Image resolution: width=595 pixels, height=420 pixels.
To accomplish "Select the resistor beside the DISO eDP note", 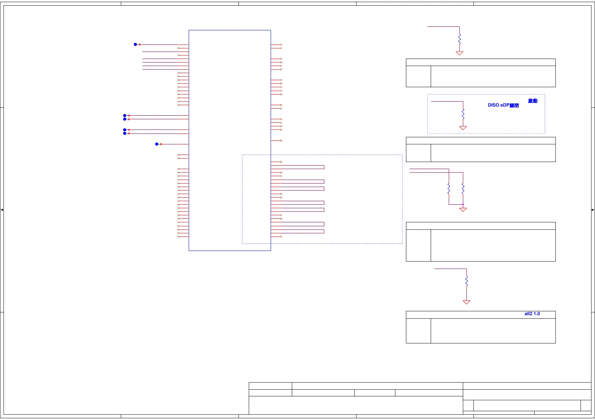I will point(463,114).
